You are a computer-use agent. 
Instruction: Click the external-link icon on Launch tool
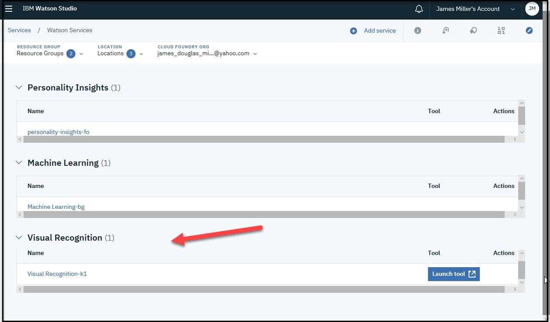pyautogui.click(x=472, y=274)
